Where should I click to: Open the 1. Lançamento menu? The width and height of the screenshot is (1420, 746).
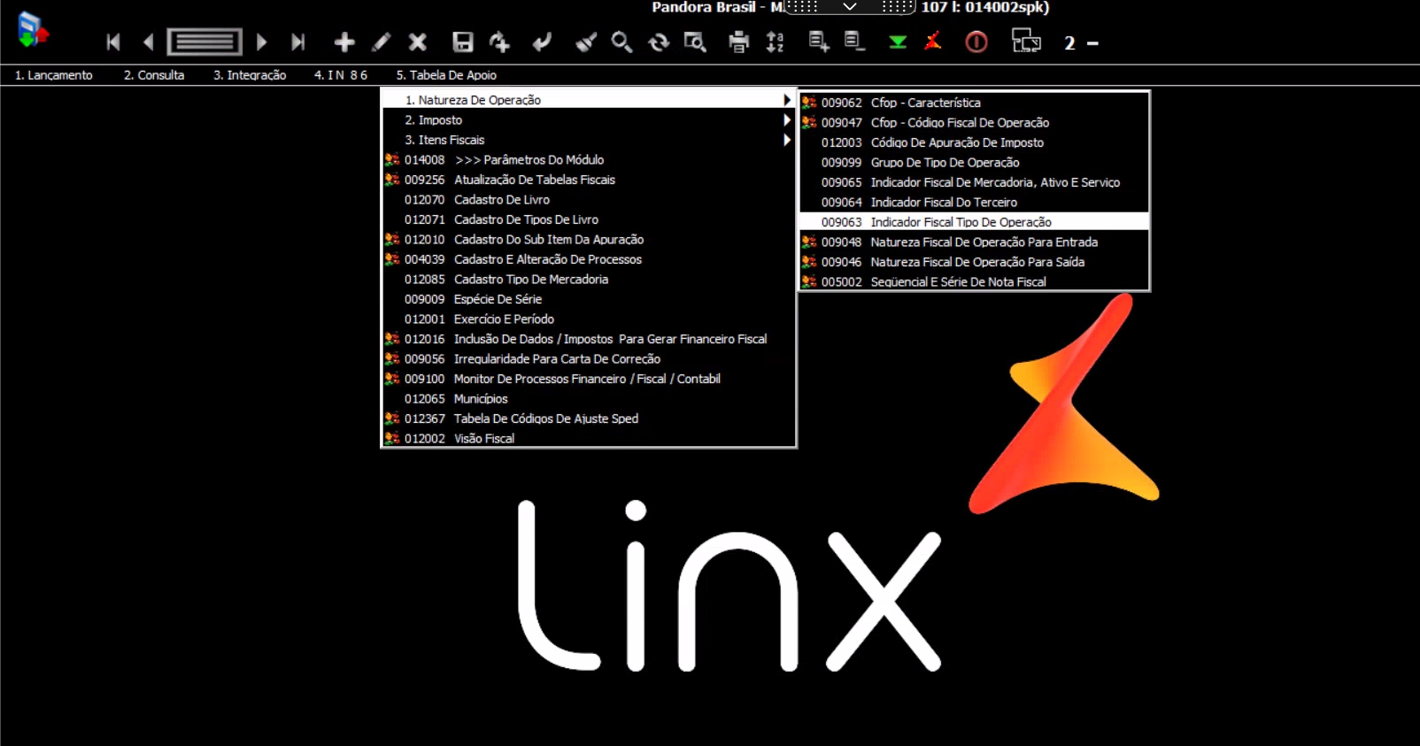coord(54,75)
